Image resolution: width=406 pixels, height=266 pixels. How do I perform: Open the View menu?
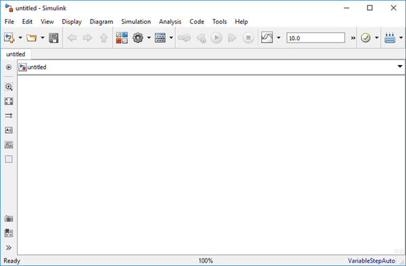[47, 22]
